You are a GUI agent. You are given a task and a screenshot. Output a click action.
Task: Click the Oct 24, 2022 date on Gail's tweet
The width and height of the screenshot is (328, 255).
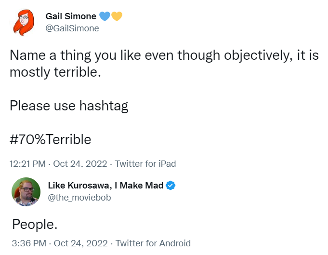[79, 164]
